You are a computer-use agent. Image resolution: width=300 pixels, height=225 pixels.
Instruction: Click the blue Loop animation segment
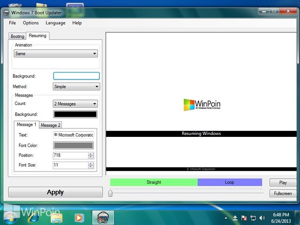coord(230,182)
